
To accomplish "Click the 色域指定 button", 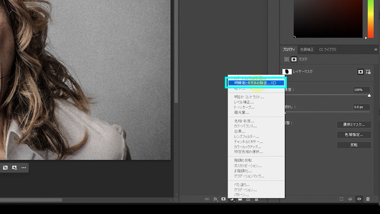I will [x=354, y=135].
